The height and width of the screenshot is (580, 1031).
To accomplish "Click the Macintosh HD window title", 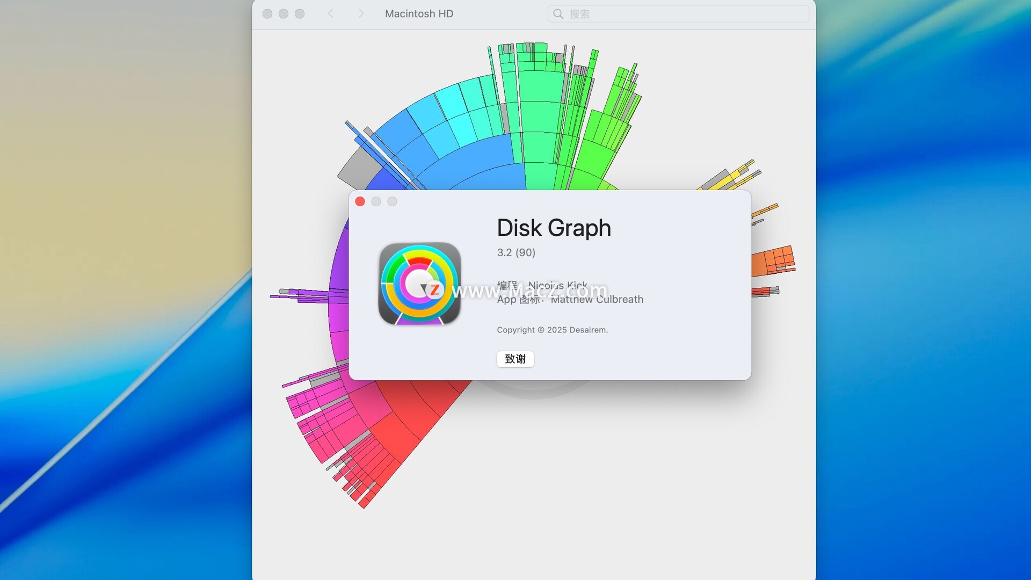I will [419, 14].
